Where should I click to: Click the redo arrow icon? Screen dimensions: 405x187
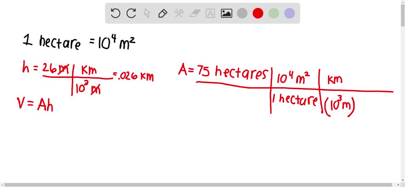click(131, 13)
